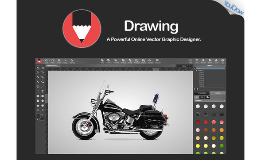Select the five-point Star tool

(38, 106)
